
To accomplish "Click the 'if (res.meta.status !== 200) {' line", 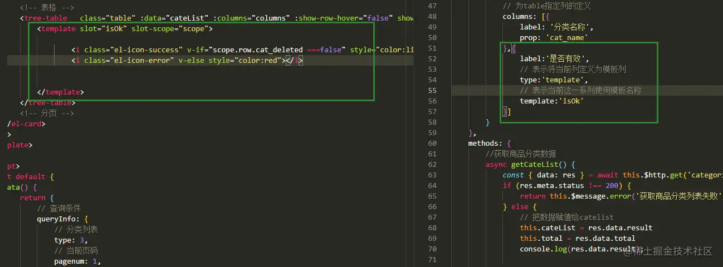I will click(x=568, y=185).
